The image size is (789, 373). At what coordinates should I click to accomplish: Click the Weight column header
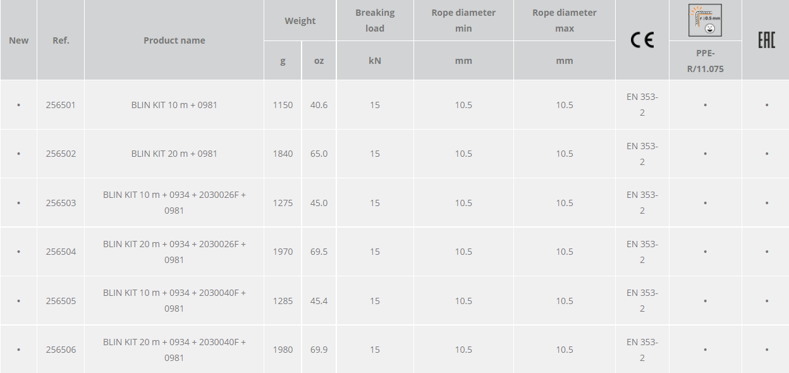click(x=300, y=21)
